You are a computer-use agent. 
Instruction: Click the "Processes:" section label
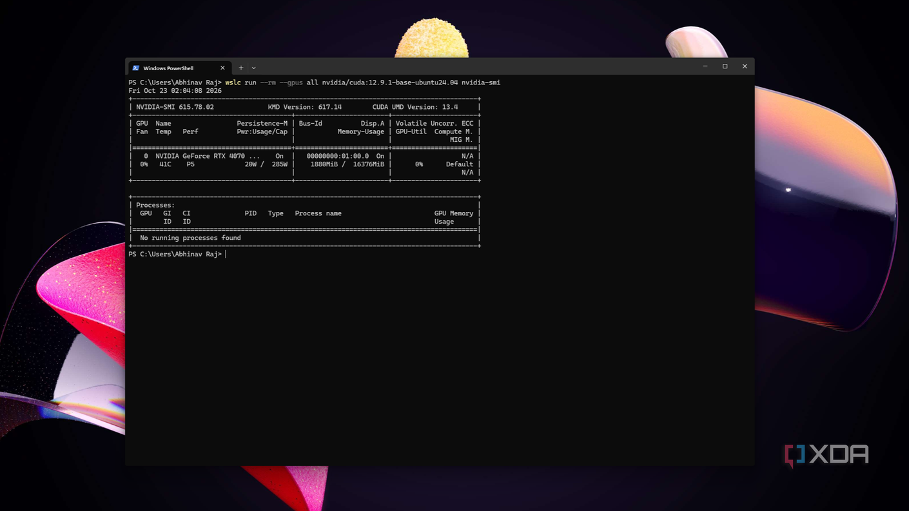(155, 205)
